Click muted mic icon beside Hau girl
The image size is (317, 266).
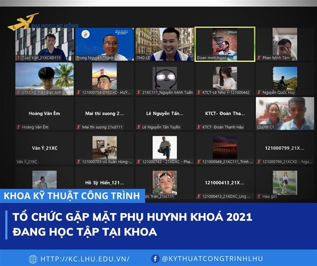pos(259,196)
